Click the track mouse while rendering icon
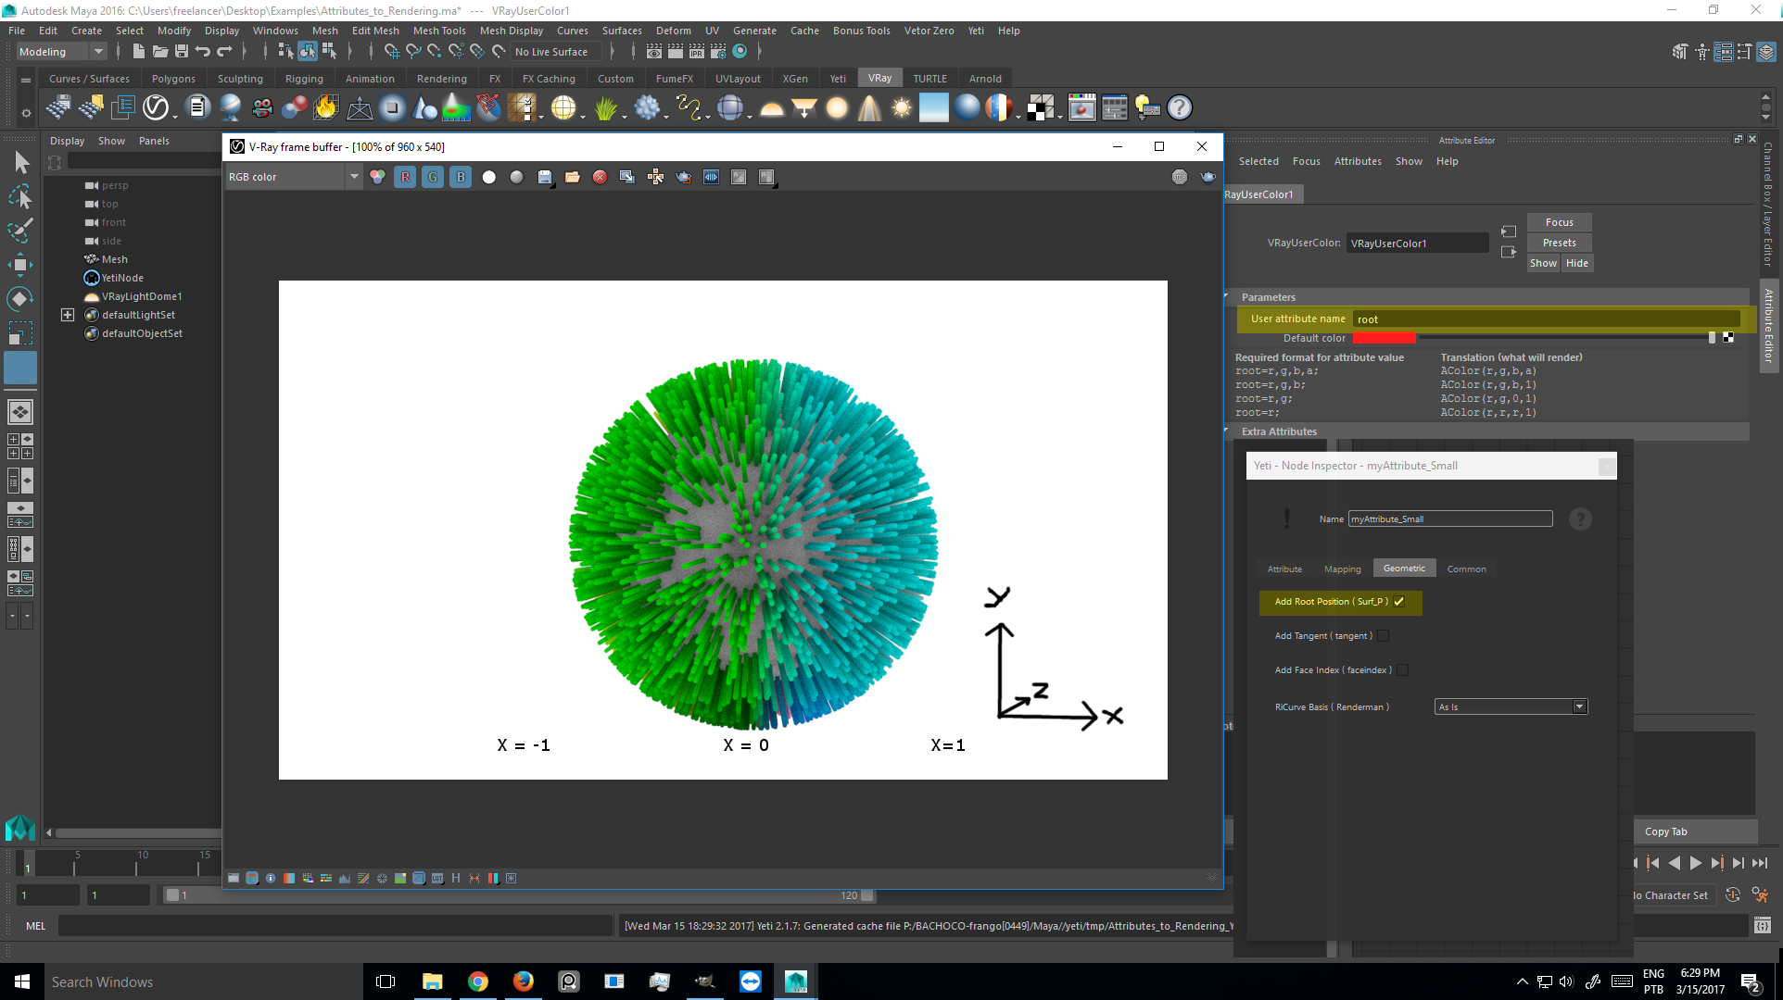The image size is (1783, 1000). tap(655, 177)
